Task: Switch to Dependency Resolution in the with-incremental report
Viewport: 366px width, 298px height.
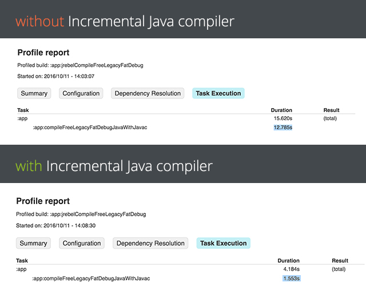Action: 151,243
